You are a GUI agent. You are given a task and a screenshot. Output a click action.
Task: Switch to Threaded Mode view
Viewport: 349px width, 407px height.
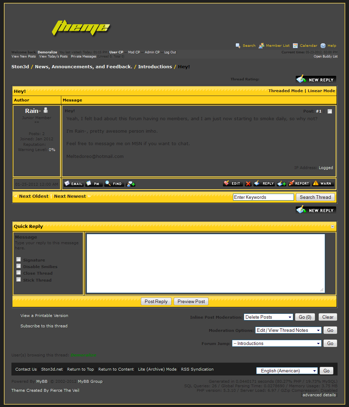[x=286, y=91]
